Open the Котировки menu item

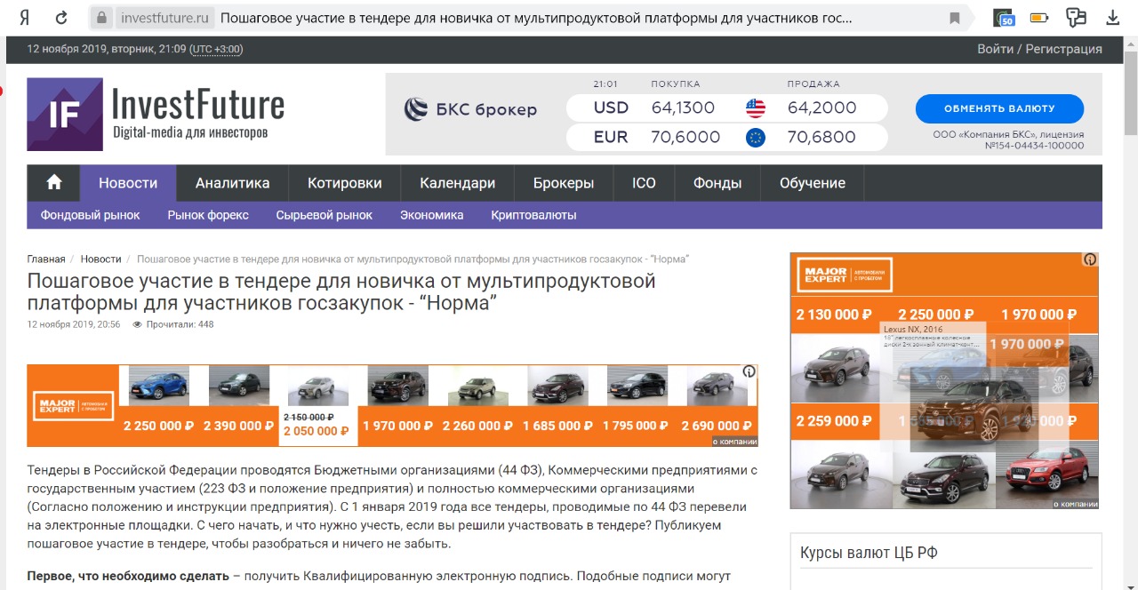coord(345,183)
